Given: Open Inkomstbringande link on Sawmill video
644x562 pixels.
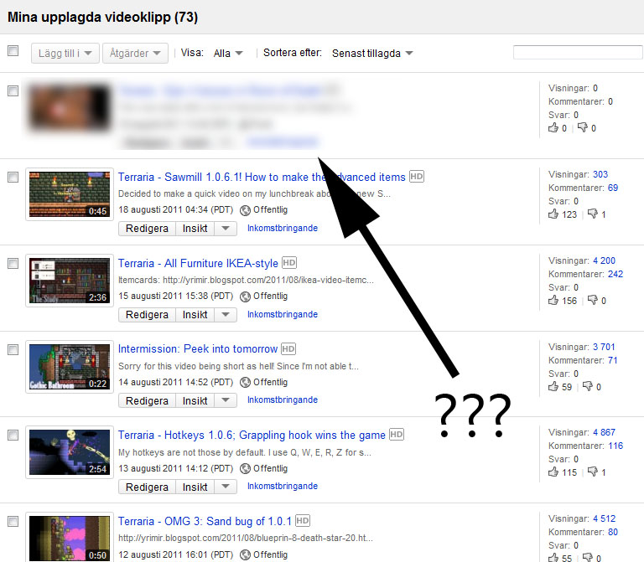Looking at the screenshot, I should coord(283,228).
